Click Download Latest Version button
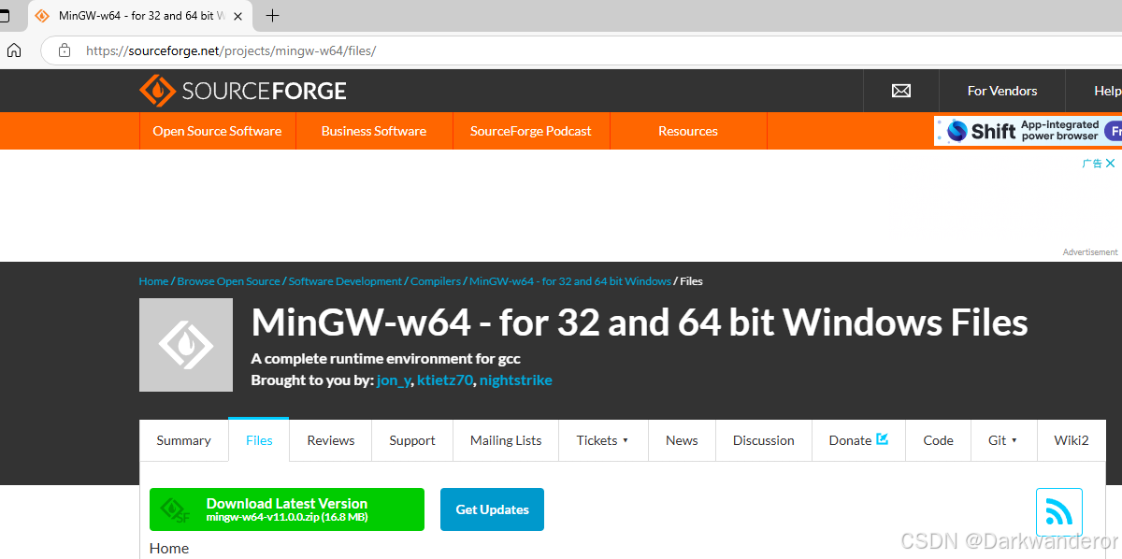 287,509
